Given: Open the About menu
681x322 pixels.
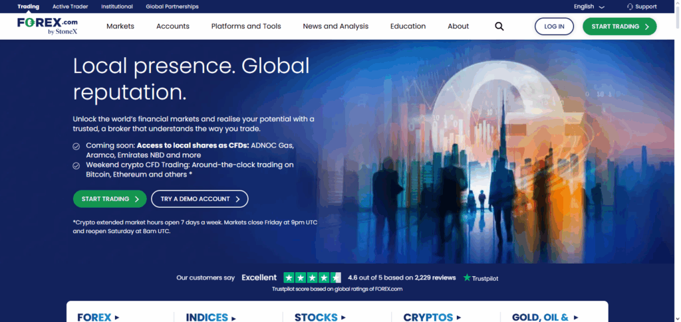Looking at the screenshot, I should click(x=458, y=27).
